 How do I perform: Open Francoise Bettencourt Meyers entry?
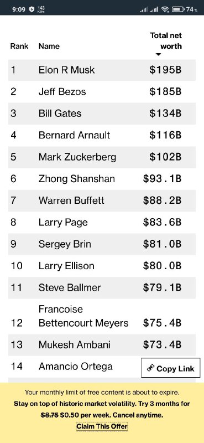click(x=83, y=316)
